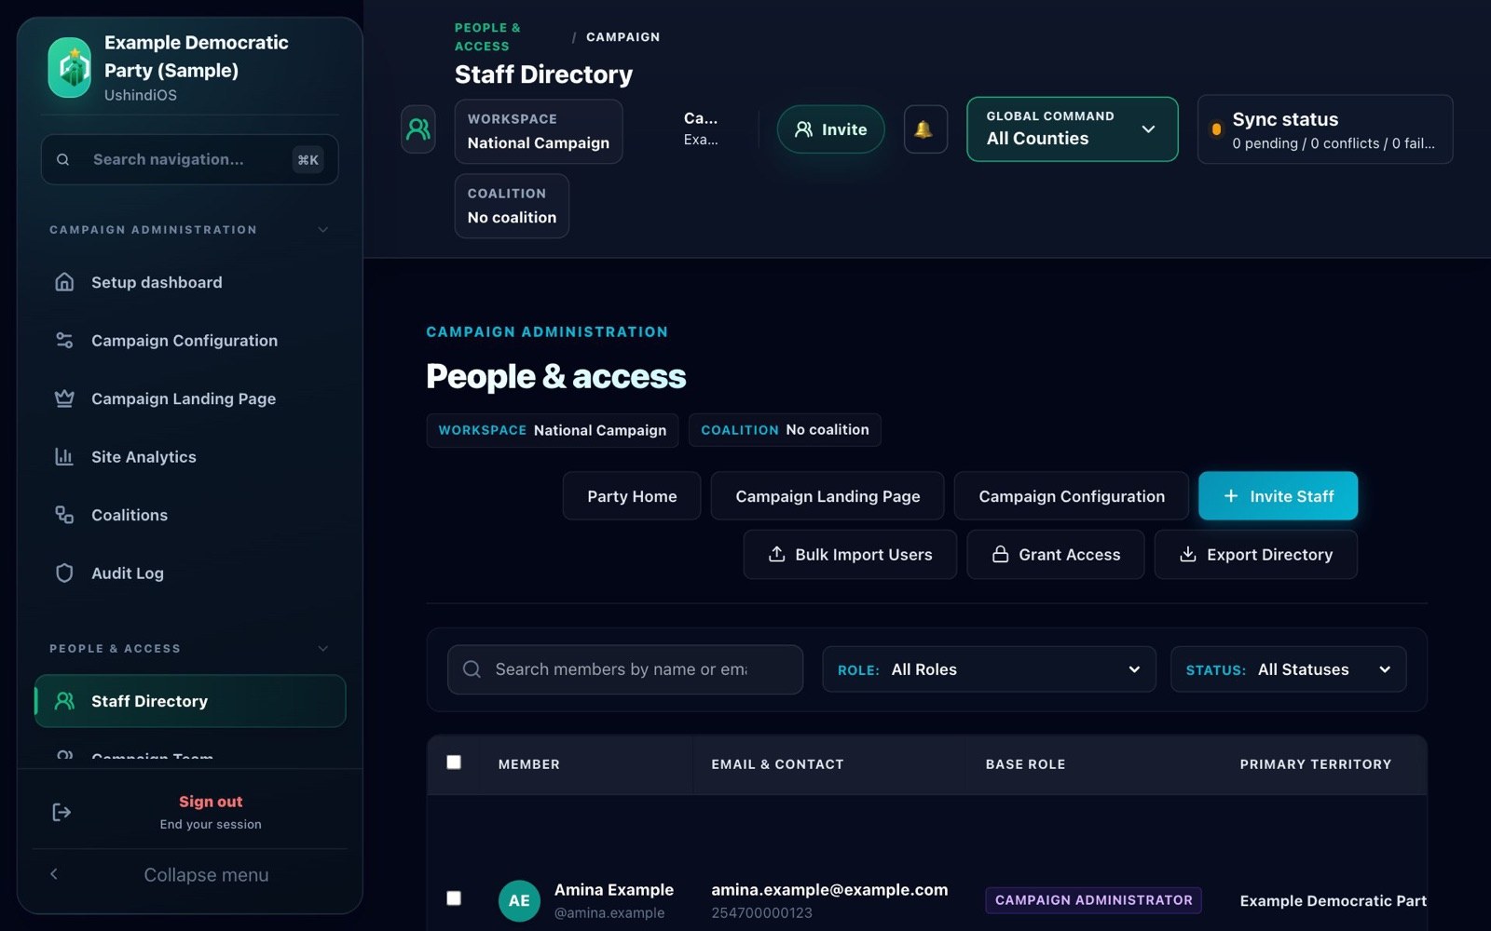Click the Campaign Administrator role badge
The height and width of the screenshot is (931, 1491).
click(x=1093, y=900)
